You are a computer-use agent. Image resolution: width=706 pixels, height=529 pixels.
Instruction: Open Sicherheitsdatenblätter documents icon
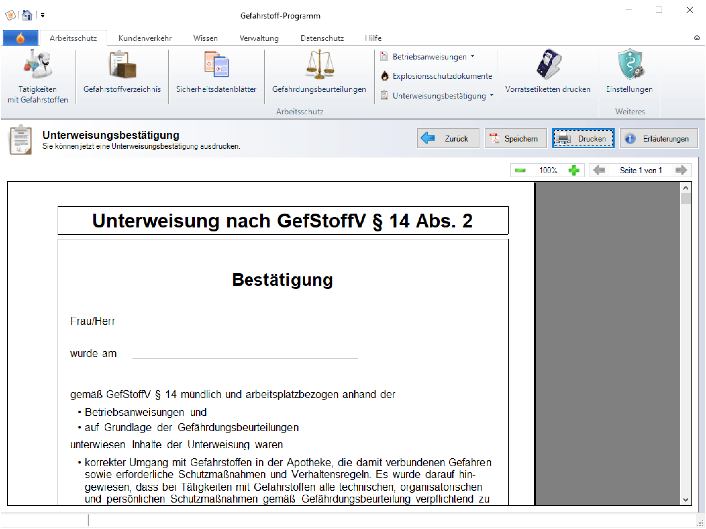tap(216, 64)
